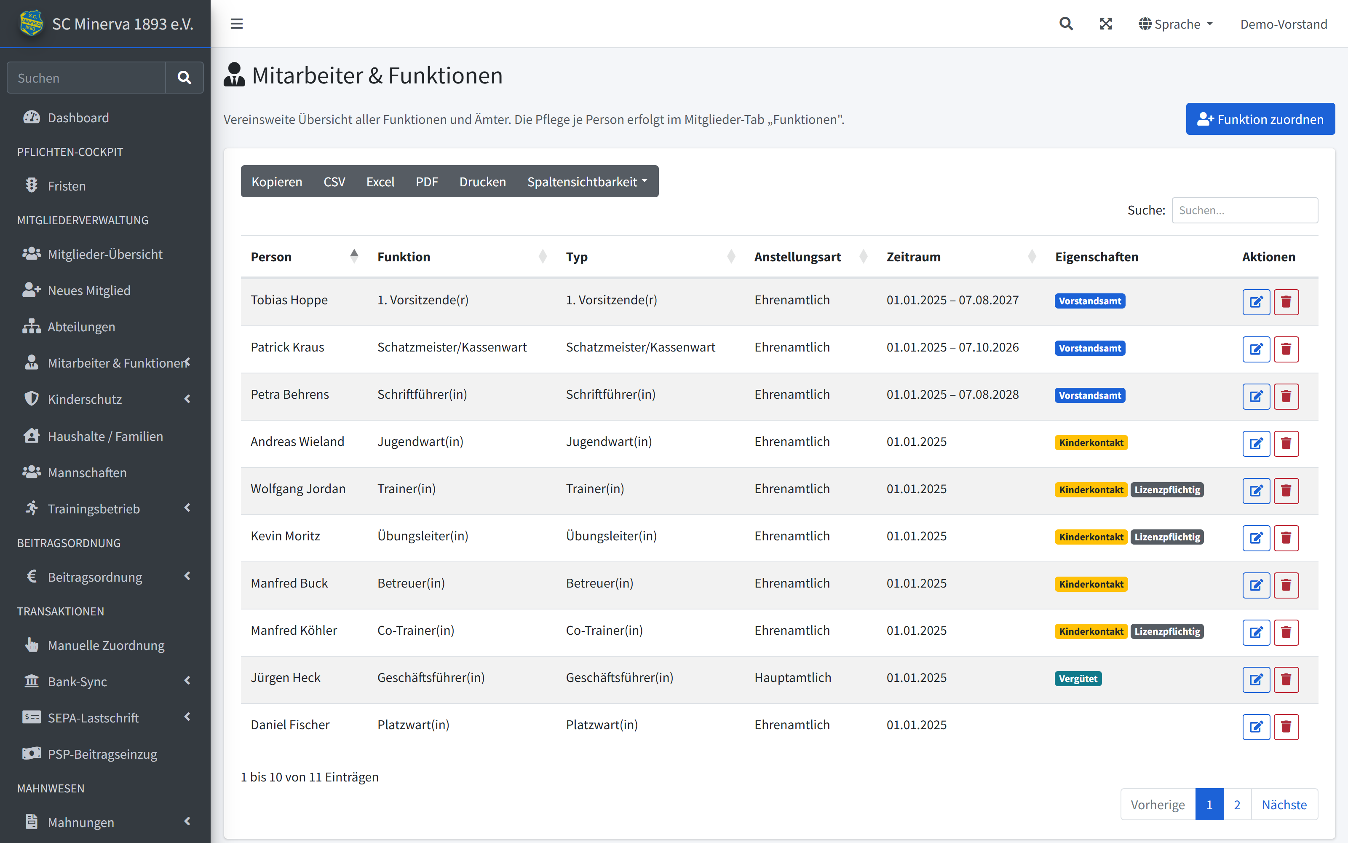Click the SC Minerva club logo
This screenshot has height=843, width=1348.
pos(31,24)
